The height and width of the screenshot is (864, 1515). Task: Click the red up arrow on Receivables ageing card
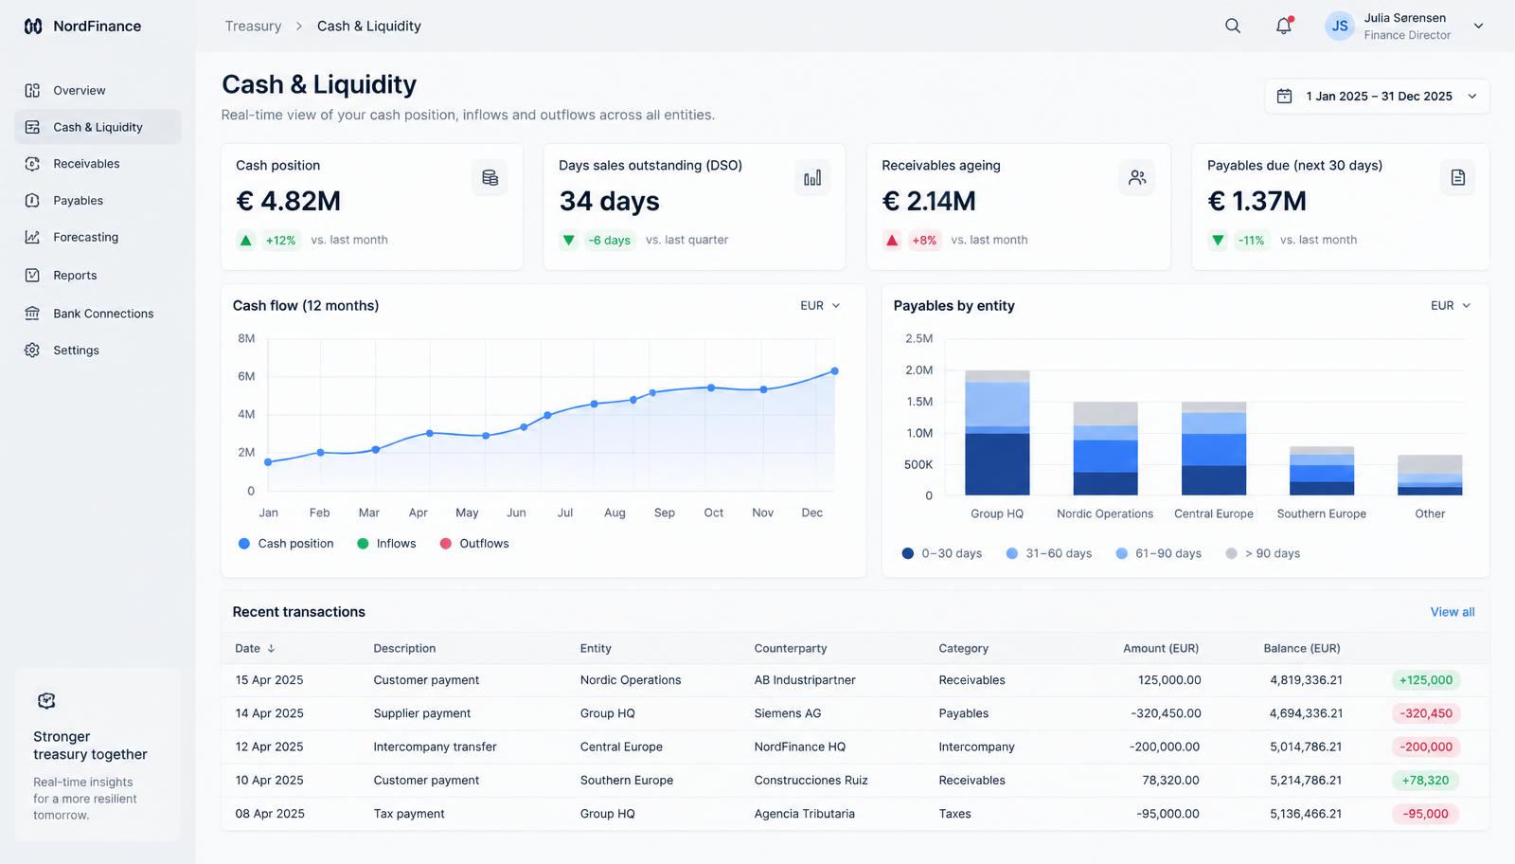pos(892,241)
